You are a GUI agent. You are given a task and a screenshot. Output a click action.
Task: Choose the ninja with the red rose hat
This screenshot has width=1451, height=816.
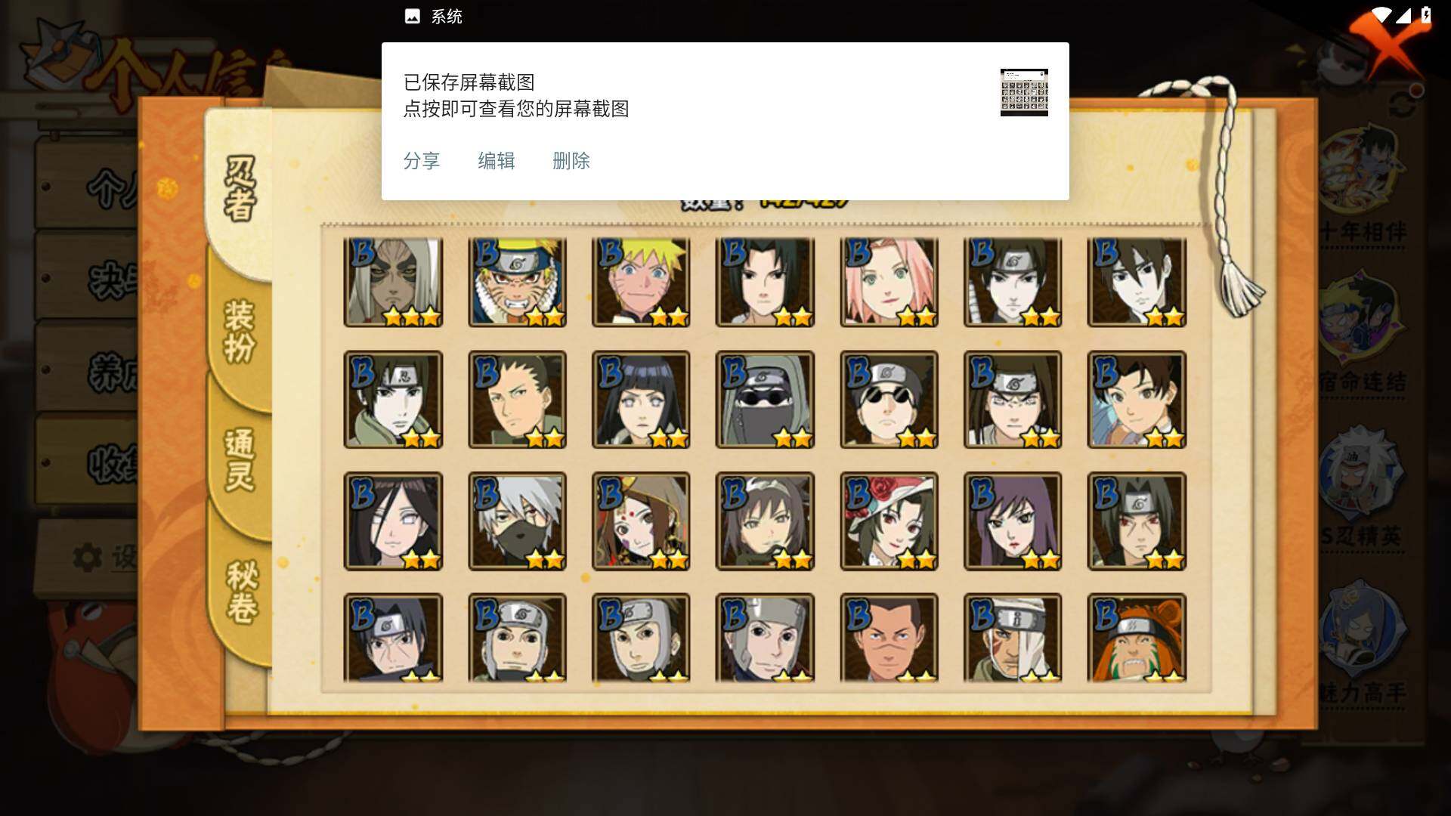coord(889,521)
